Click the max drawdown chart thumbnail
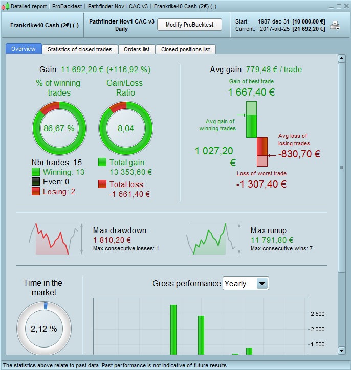Screen dimensions: 351x370 (56, 239)
